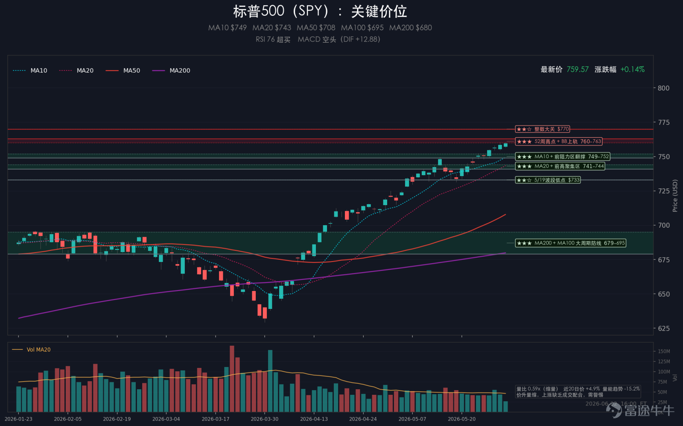This screenshot has height=426, width=683.
Task: Click the 2026-03-30 date axis label
Action: click(265, 419)
